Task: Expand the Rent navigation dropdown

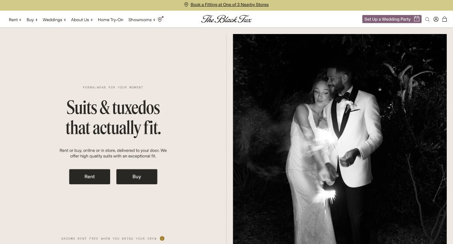Action: pyautogui.click(x=15, y=20)
